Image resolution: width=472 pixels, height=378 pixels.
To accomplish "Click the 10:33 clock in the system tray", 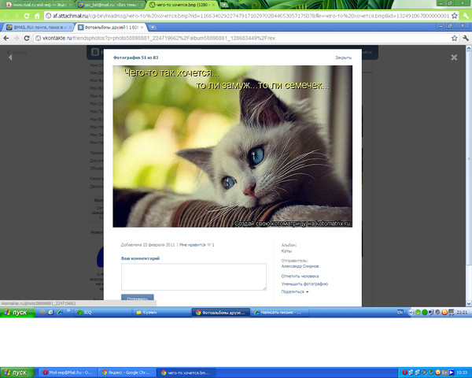I will coord(462,372).
